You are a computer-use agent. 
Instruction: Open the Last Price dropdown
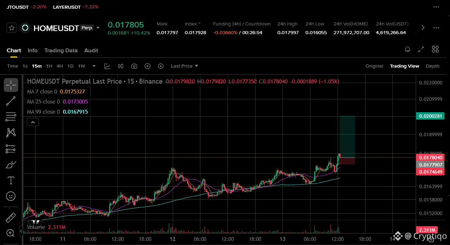click(184, 66)
